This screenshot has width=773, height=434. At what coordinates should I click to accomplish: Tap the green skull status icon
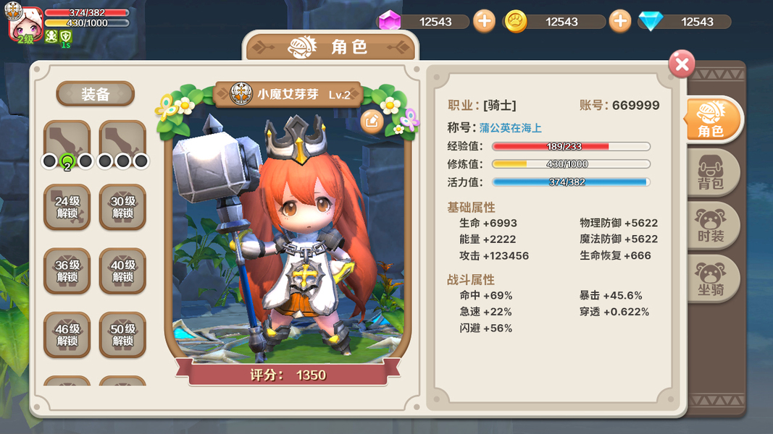pyautogui.click(x=51, y=37)
